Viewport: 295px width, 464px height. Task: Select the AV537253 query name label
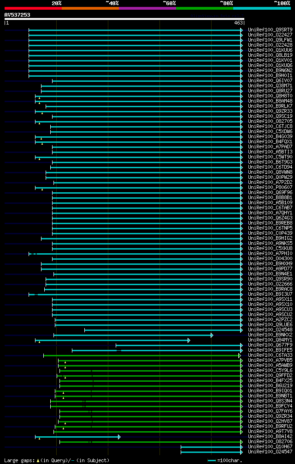pyautogui.click(x=17, y=14)
